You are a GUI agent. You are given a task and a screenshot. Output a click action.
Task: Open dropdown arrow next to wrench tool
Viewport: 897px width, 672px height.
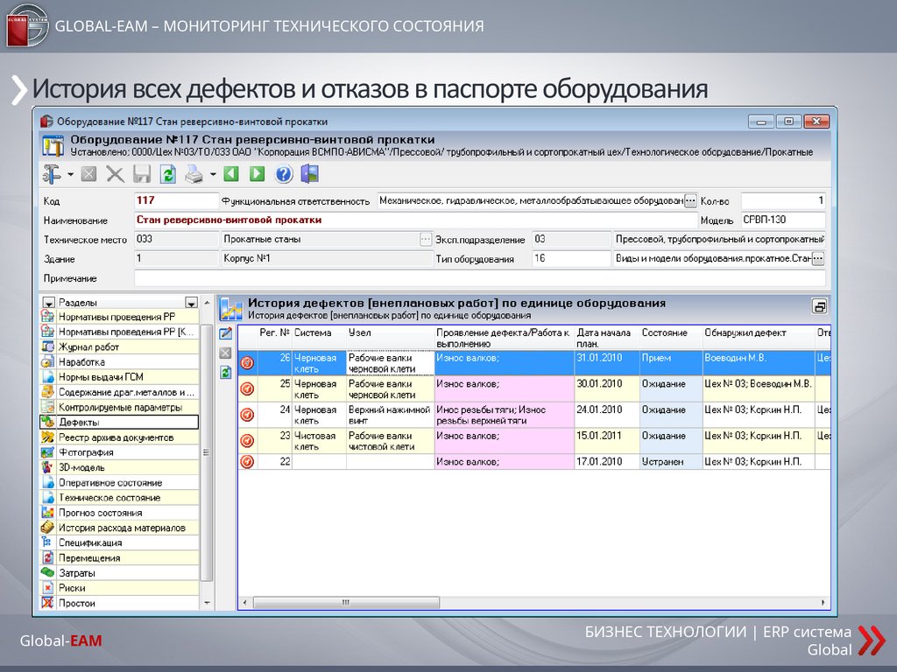[70, 174]
